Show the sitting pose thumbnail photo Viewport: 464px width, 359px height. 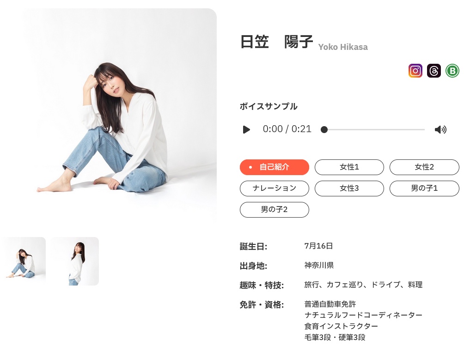click(24, 261)
